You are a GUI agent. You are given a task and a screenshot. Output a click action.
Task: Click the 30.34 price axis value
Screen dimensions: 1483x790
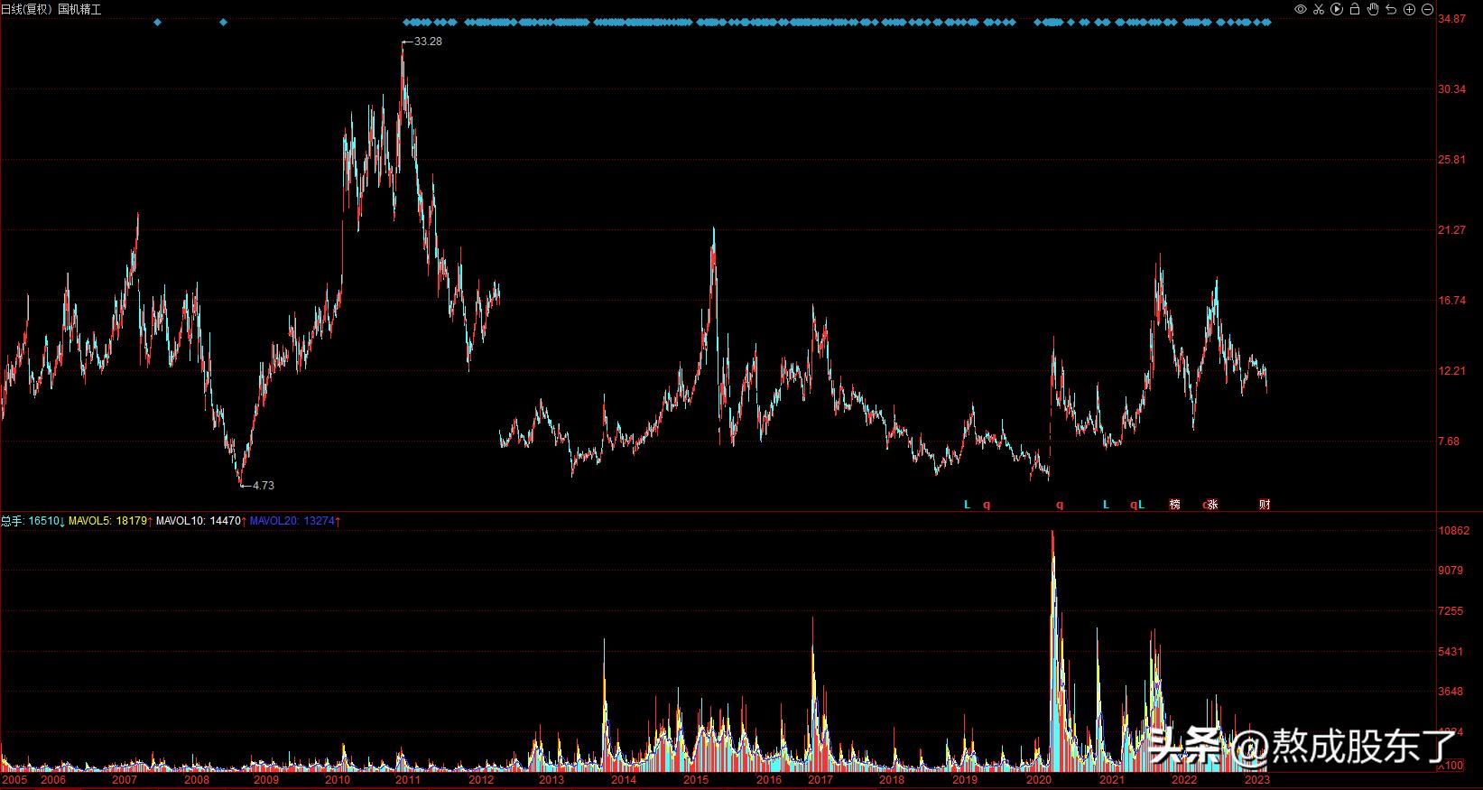[1452, 89]
